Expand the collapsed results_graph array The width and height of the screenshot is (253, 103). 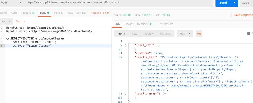pos(126,94)
